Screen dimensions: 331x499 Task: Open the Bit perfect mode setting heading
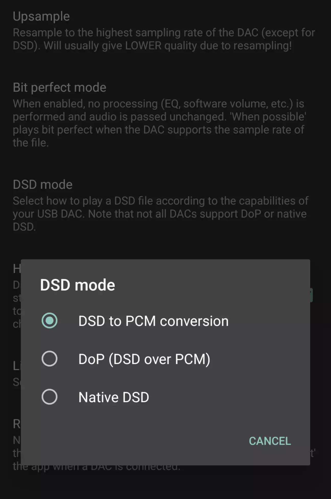[59, 87]
